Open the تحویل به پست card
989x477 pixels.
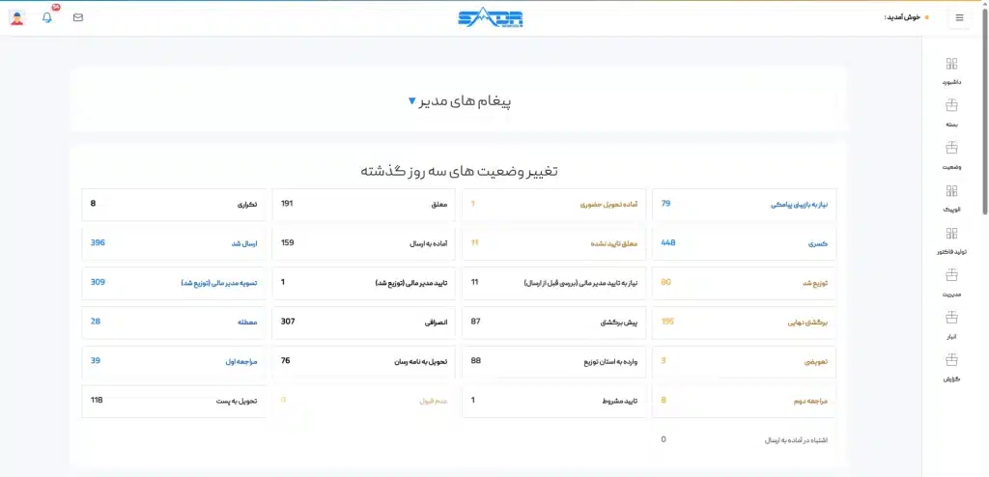coord(174,402)
